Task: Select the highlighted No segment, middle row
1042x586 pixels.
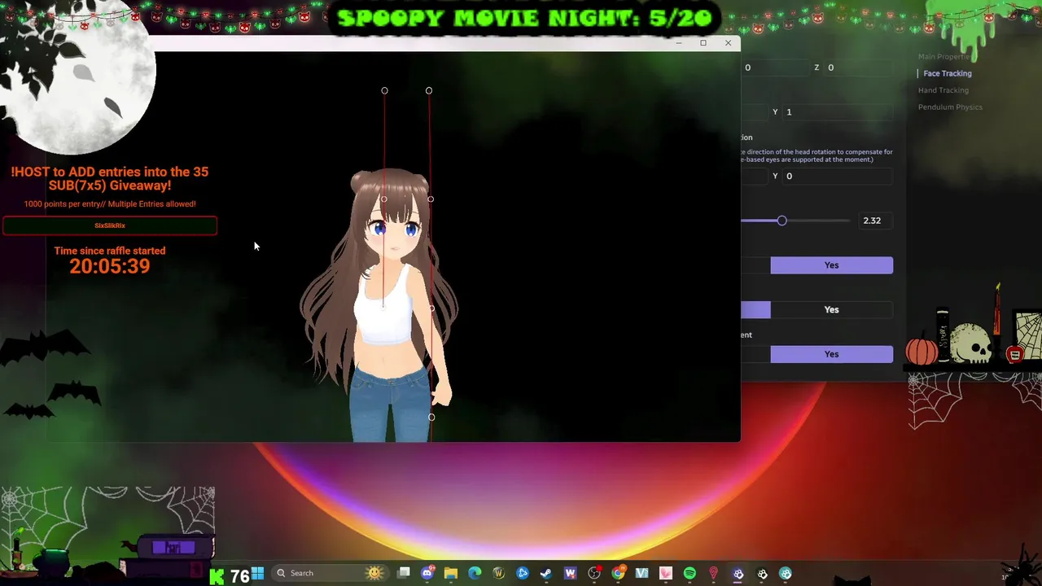Action: pyautogui.click(x=755, y=309)
